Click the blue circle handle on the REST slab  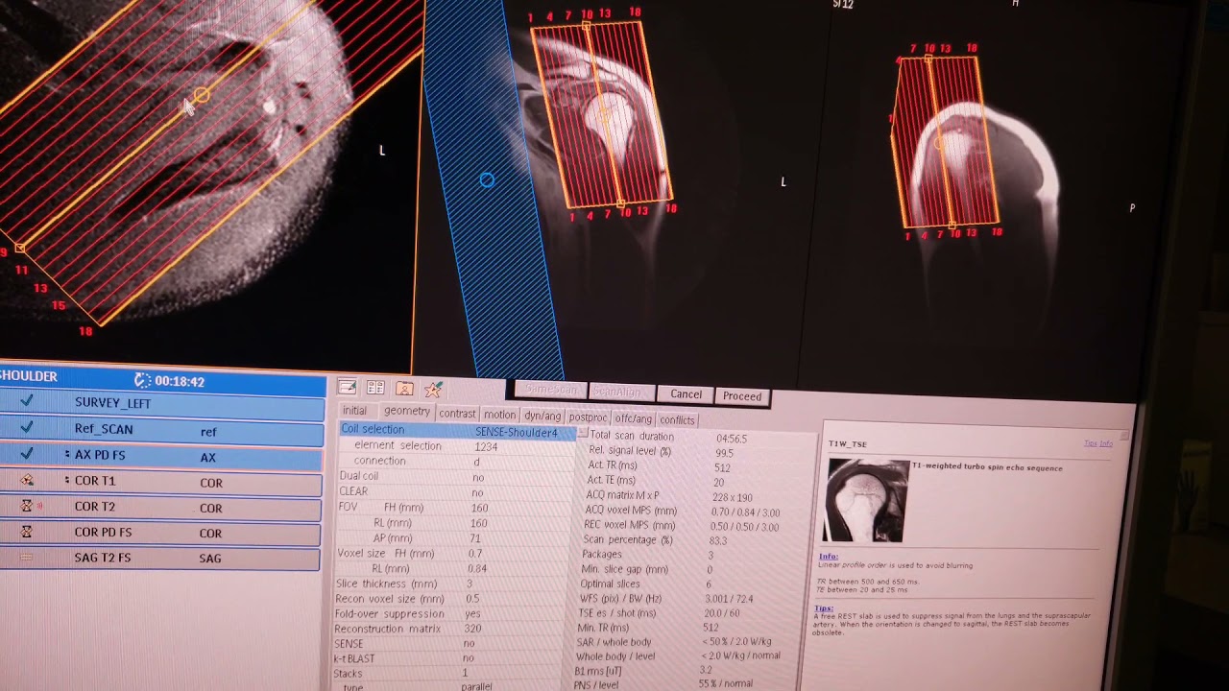point(487,179)
